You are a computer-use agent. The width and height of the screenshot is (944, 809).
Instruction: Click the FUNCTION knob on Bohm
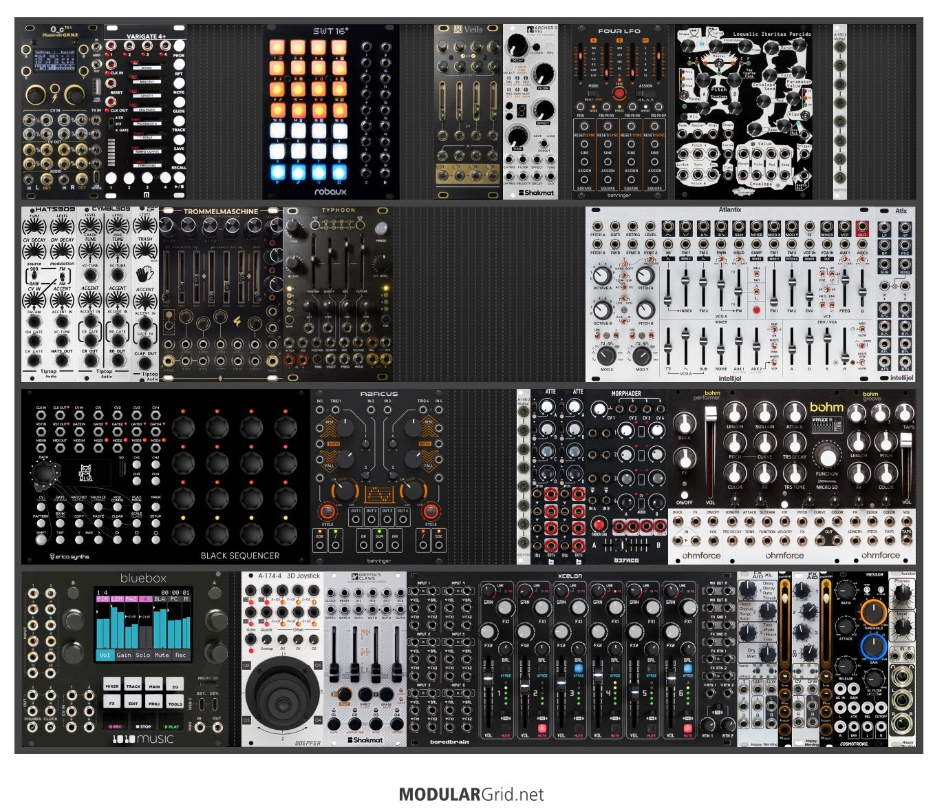(x=827, y=457)
